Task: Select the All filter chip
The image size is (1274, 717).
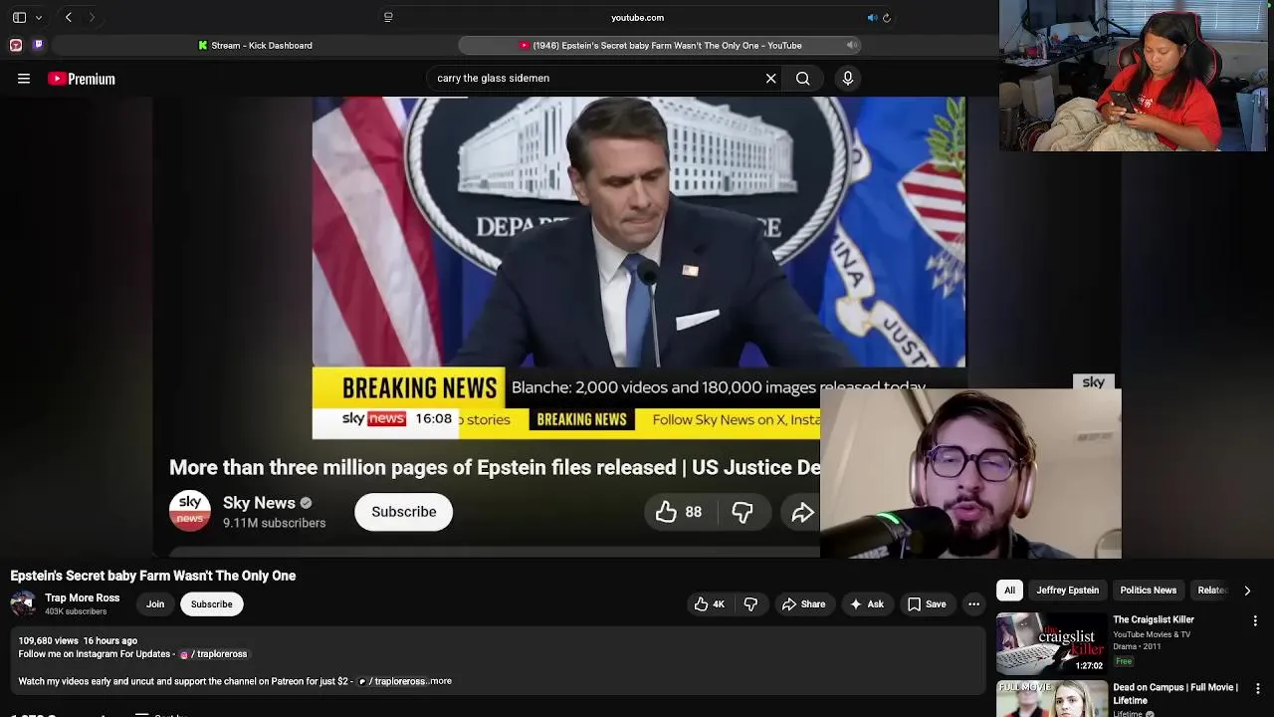Action: (1009, 591)
